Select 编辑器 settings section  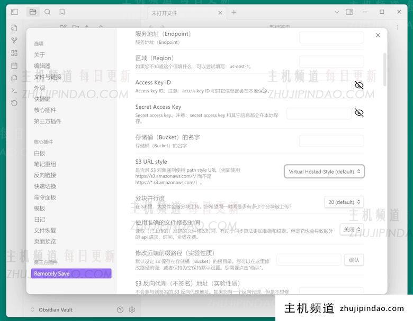point(42,65)
